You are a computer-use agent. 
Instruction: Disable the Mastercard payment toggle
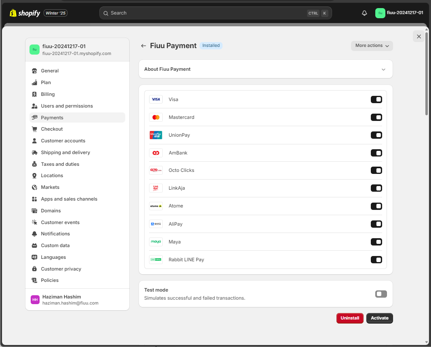pyautogui.click(x=376, y=118)
